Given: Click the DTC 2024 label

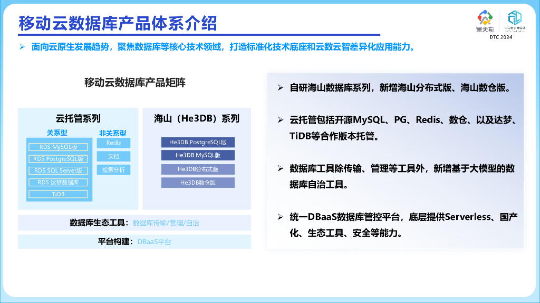Looking at the screenshot, I should click(x=501, y=37).
